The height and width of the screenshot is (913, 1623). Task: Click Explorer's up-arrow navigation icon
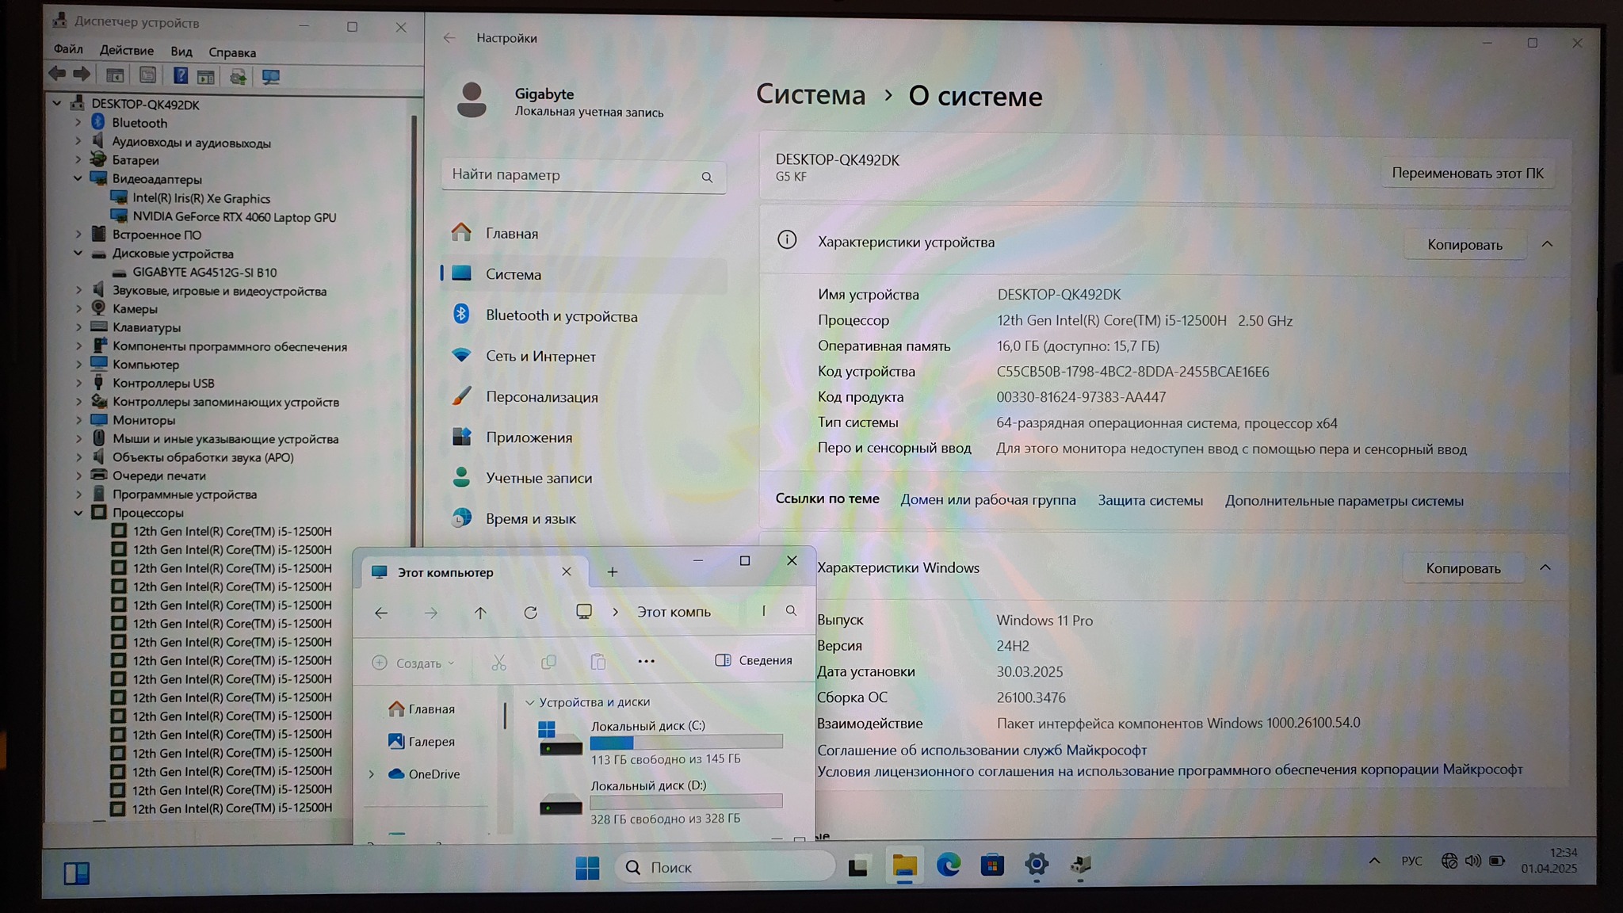click(480, 612)
